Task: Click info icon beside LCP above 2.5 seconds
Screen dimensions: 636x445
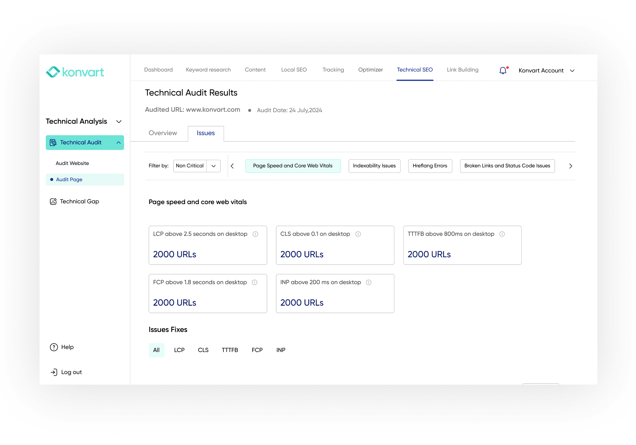Action: (x=255, y=234)
